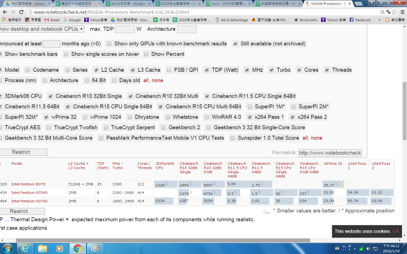Switch to the first Google Drive tab

[28, 3]
